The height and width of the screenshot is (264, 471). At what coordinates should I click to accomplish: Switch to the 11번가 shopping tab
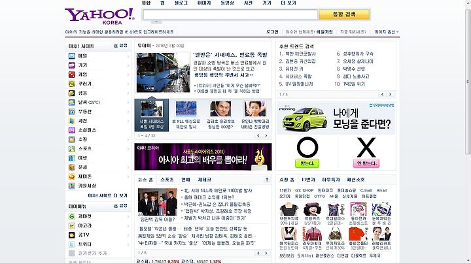click(308, 180)
